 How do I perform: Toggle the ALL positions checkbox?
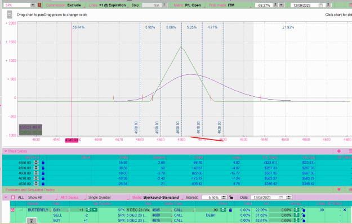pyautogui.click(x=13, y=198)
